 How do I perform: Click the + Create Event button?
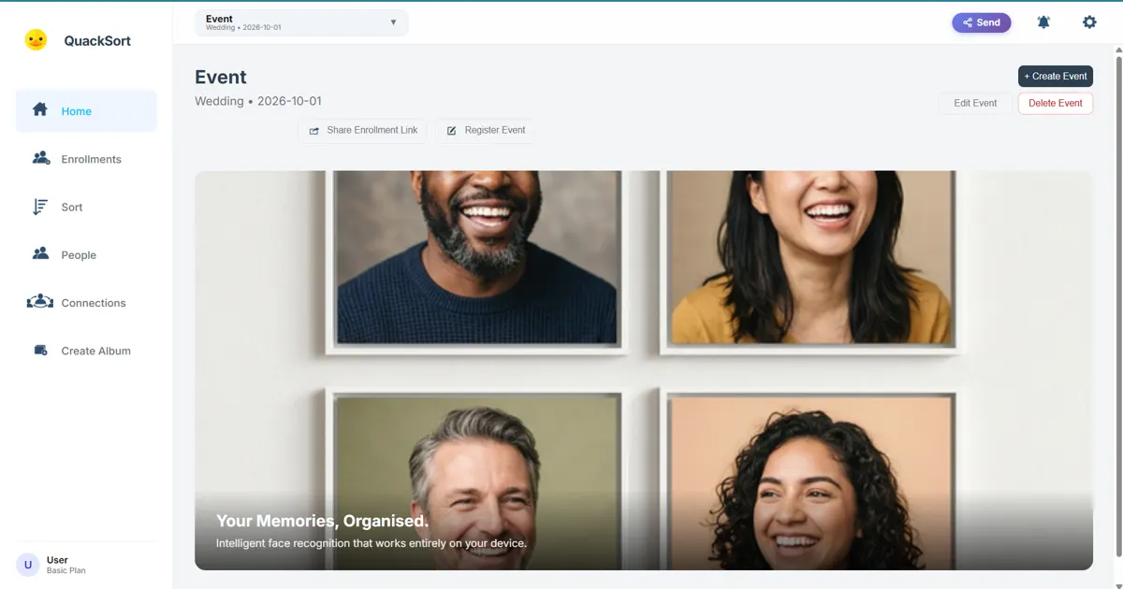pyautogui.click(x=1056, y=77)
